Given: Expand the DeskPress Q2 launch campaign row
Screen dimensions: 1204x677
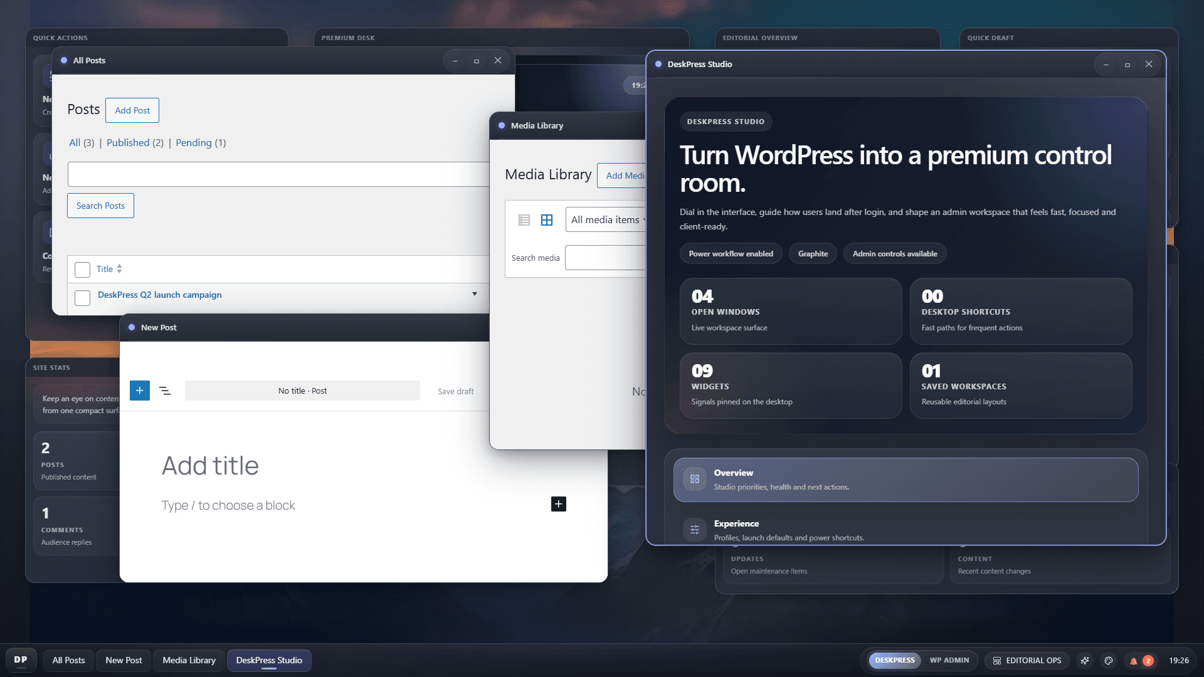Looking at the screenshot, I should coord(475,293).
